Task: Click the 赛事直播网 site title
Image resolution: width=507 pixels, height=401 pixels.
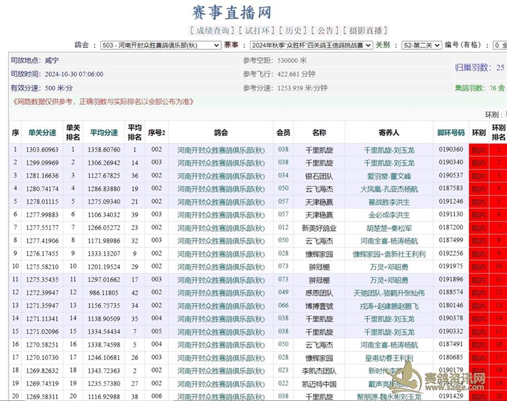Action: click(x=232, y=12)
